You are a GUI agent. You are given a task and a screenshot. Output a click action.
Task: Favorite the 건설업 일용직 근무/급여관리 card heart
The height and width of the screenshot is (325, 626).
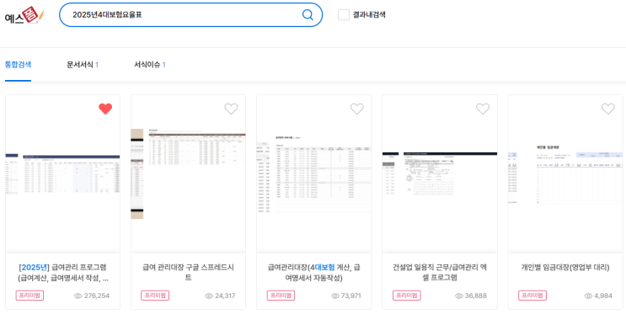click(483, 109)
